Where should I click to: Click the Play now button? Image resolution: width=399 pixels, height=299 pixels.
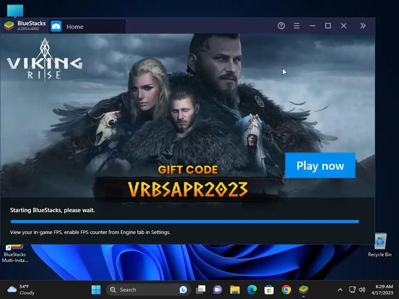click(x=320, y=165)
